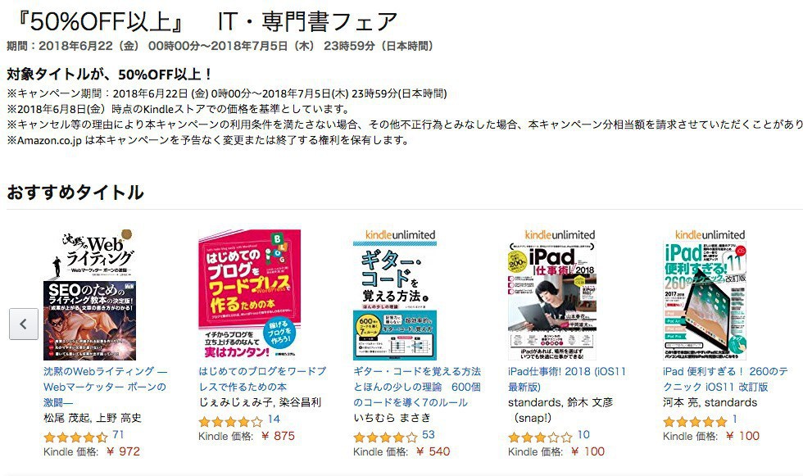Click the five-star rating of iPad便利すぎる

[x=695, y=422]
